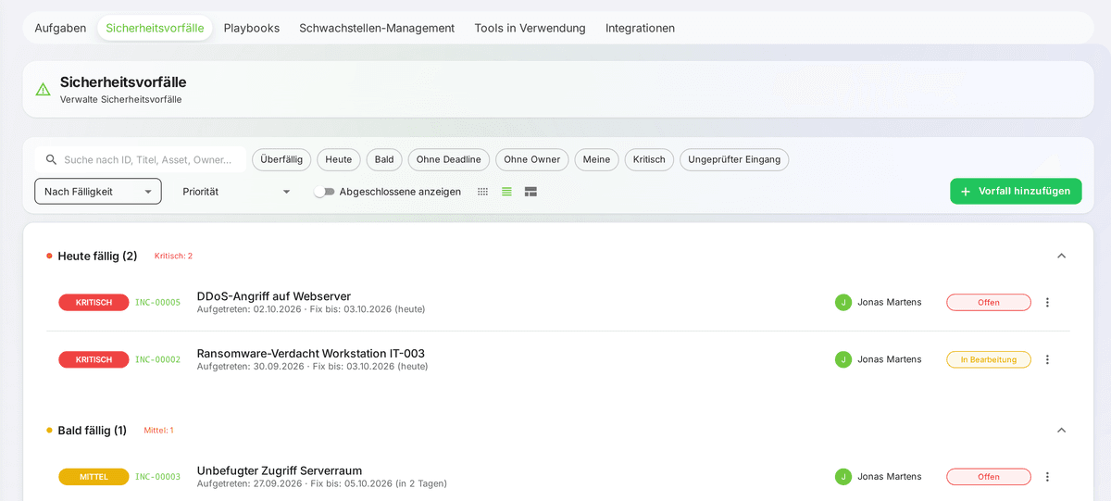Toggle Abgeschlossene anzeigen switch
1111x501 pixels.
coord(323,192)
